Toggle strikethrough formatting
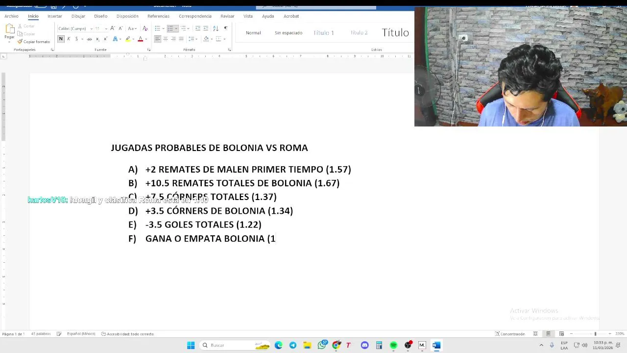The height and width of the screenshot is (353, 627). point(89,39)
